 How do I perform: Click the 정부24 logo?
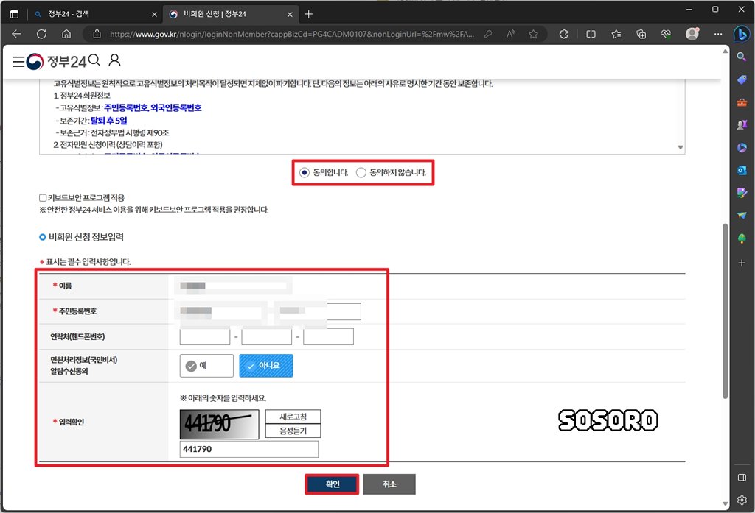click(56, 62)
